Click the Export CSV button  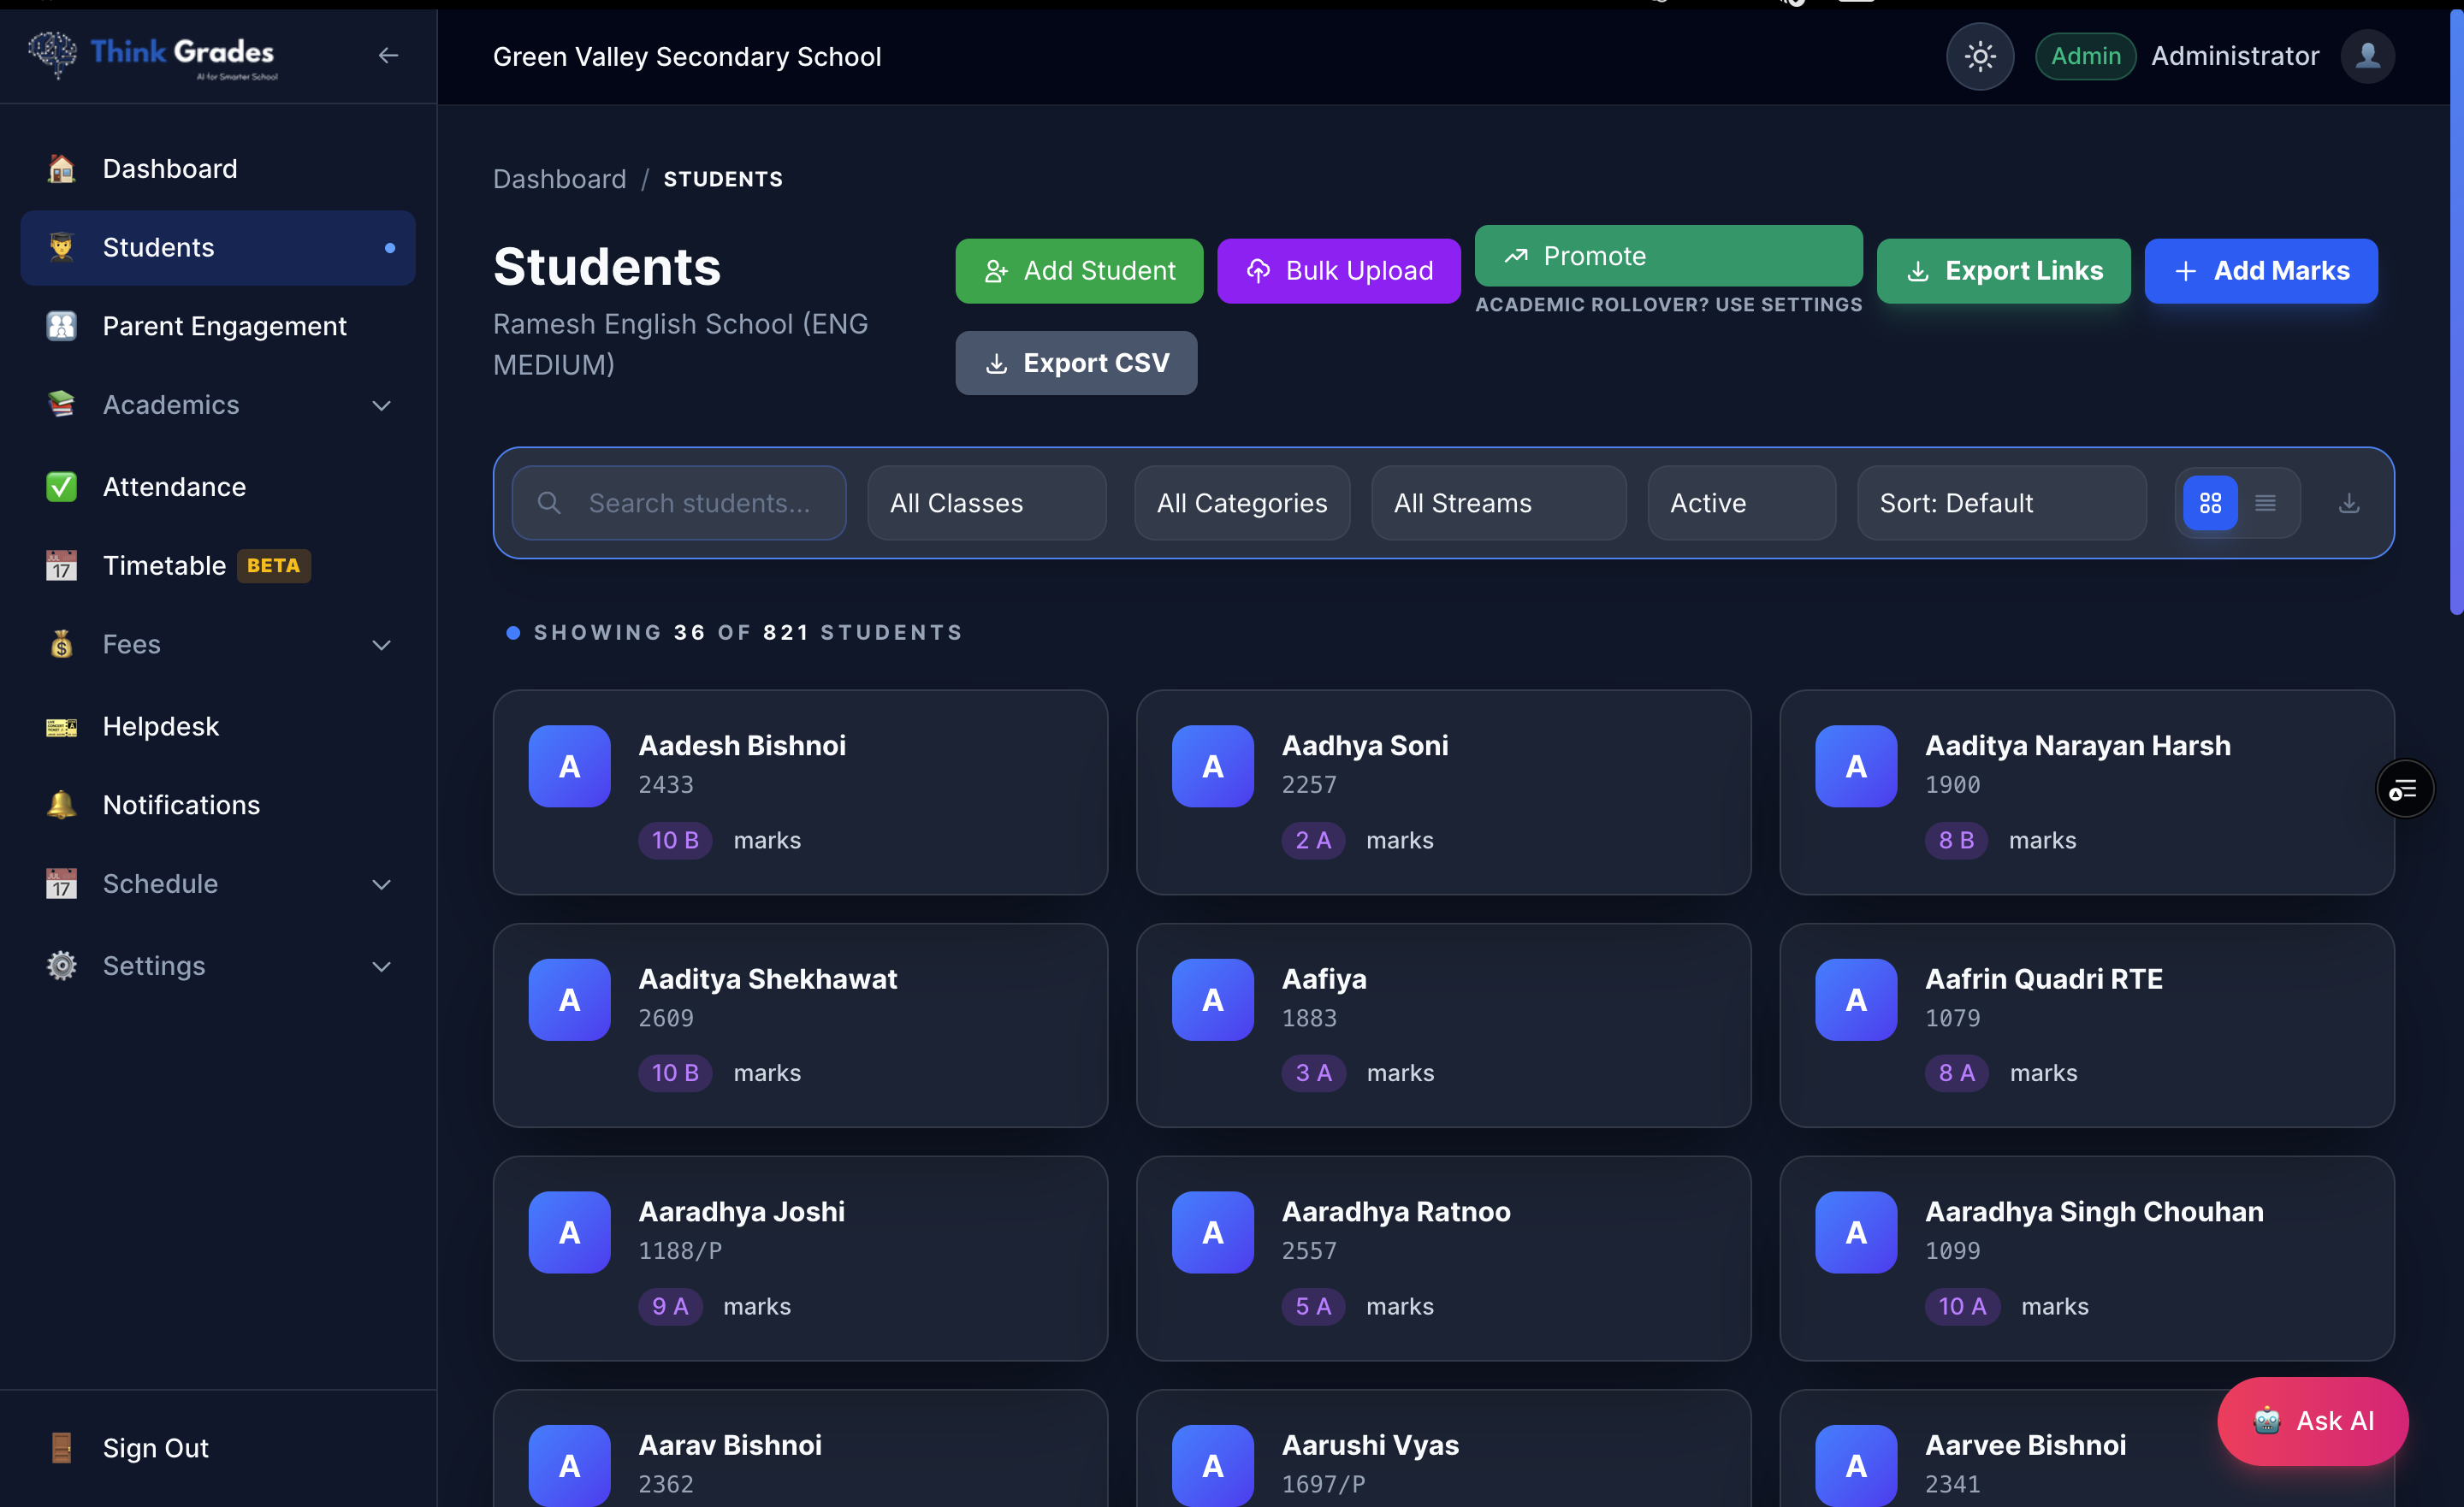pyautogui.click(x=1076, y=363)
